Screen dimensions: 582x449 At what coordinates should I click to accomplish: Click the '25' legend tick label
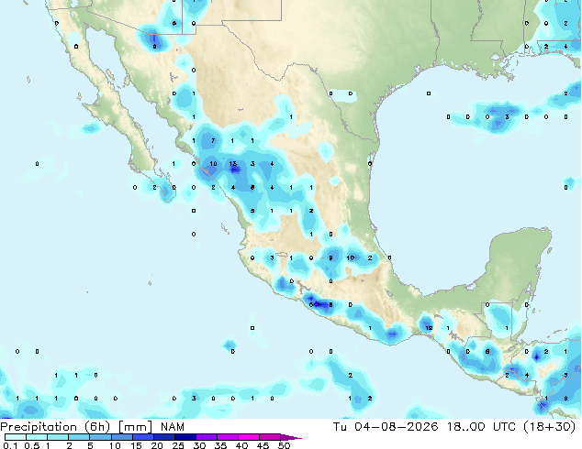pos(178,445)
